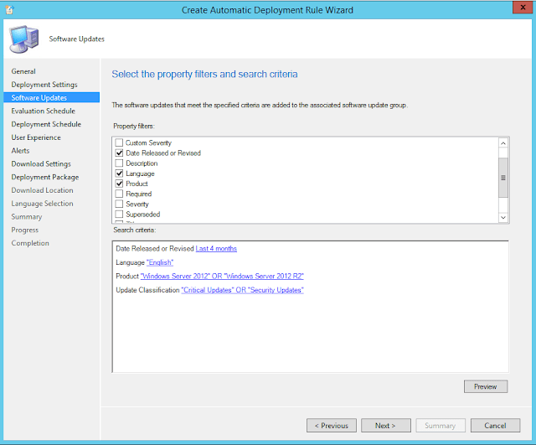The image size is (536, 445).
Task: Select Evaluation Schedule in sidebar
Action: pyautogui.click(x=43, y=111)
